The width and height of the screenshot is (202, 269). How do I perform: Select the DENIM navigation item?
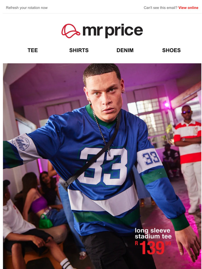click(125, 50)
